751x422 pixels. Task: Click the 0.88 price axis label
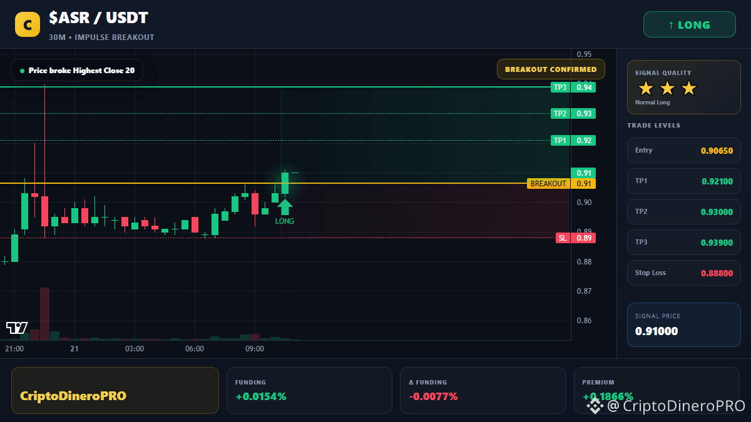tap(584, 262)
